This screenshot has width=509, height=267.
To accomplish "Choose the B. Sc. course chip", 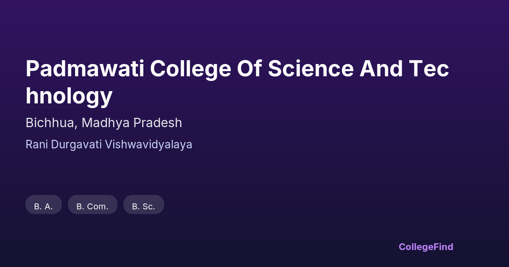I will pyautogui.click(x=143, y=205).
